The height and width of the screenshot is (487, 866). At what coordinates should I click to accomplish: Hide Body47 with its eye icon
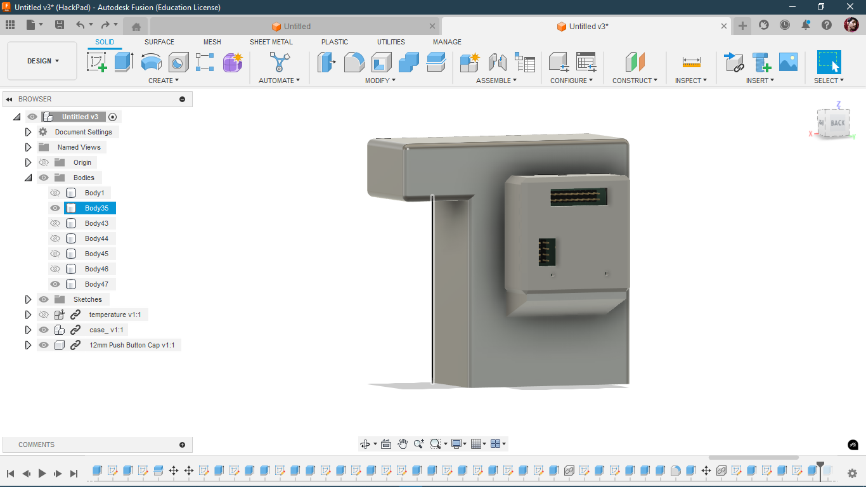(55, 284)
